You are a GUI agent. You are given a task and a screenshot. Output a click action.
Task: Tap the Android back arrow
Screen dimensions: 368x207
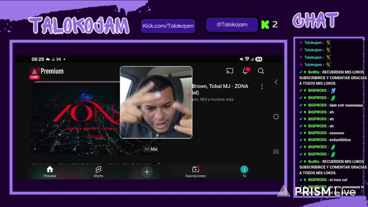(x=276, y=82)
